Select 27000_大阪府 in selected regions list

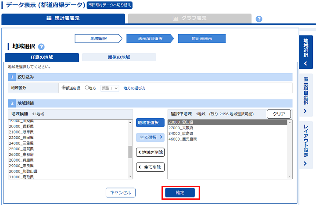[x=227, y=128]
